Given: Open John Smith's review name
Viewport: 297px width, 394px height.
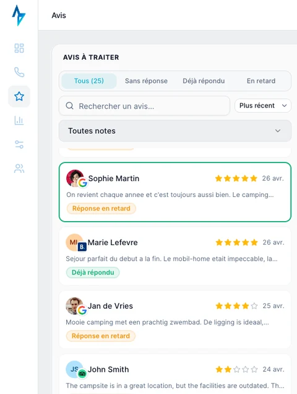Looking at the screenshot, I should 108,369.
